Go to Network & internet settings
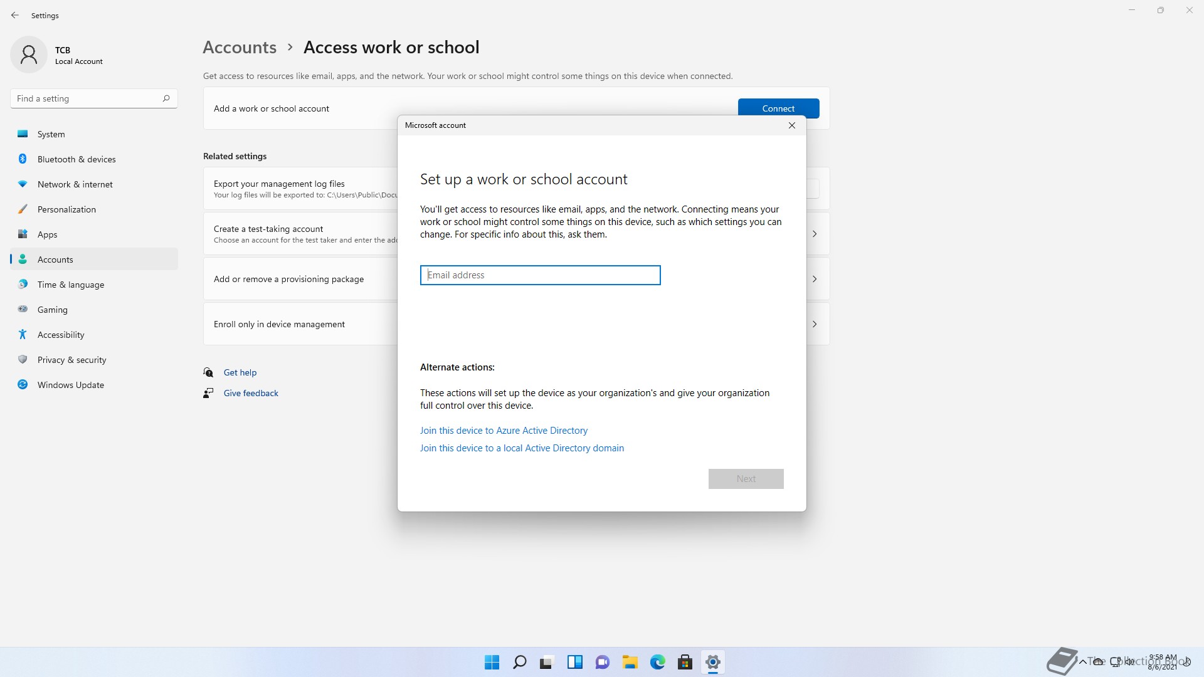Screen dimensions: 1204x677 coord(94,184)
